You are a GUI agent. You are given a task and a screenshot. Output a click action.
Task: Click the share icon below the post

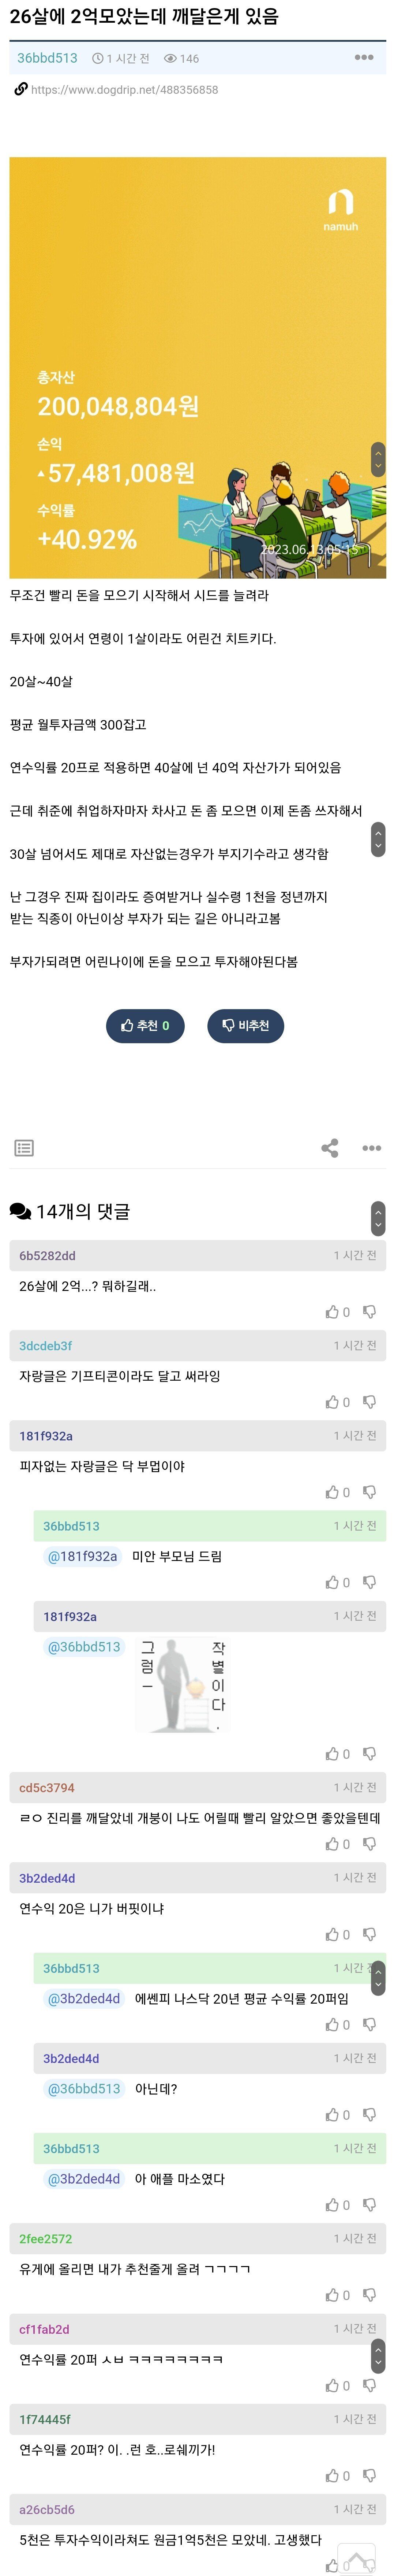click(x=330, y=1148)
